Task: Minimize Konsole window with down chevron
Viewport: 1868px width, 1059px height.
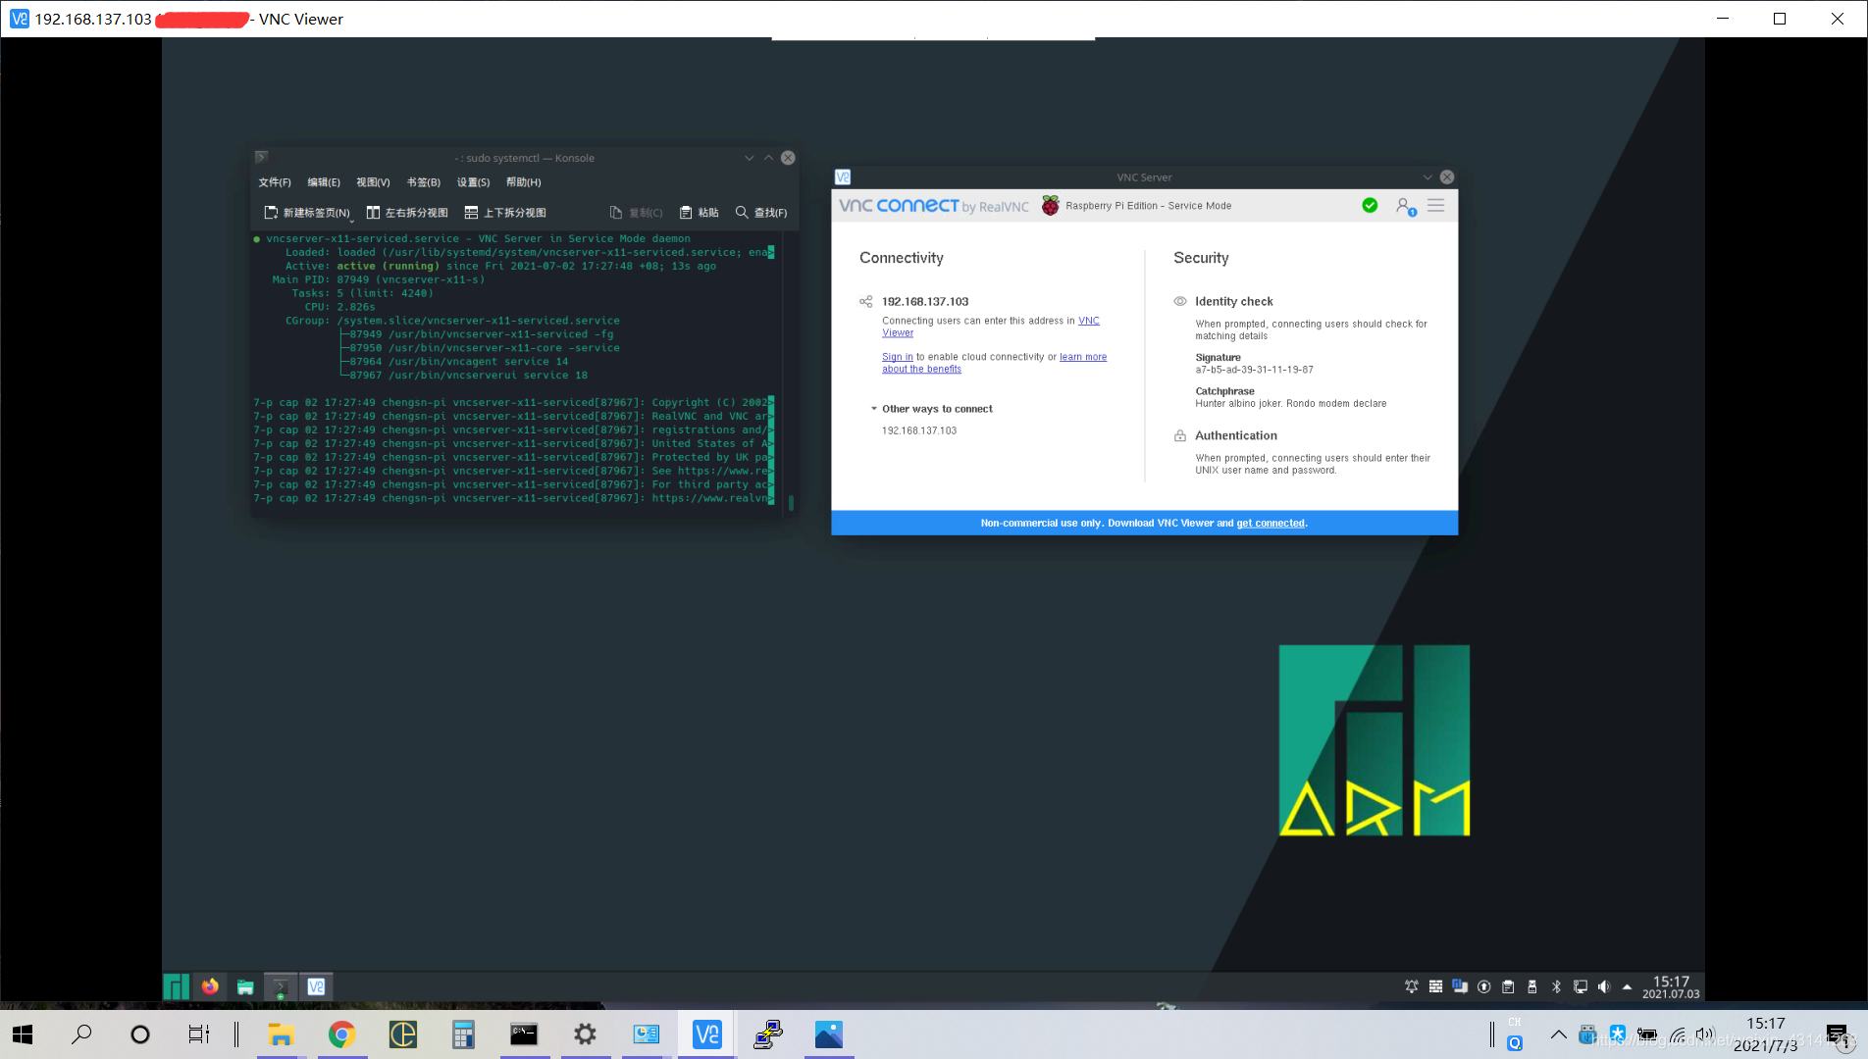Action: point(750,158)
